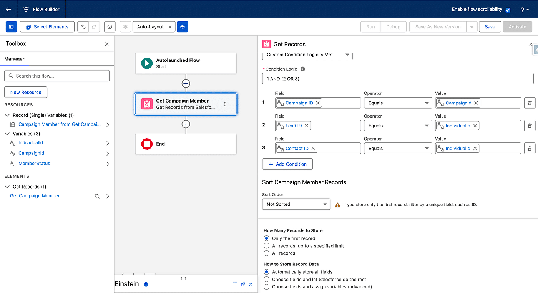
Task: Click the Save button
Action: pyautogui.click(x=490, y=27)
